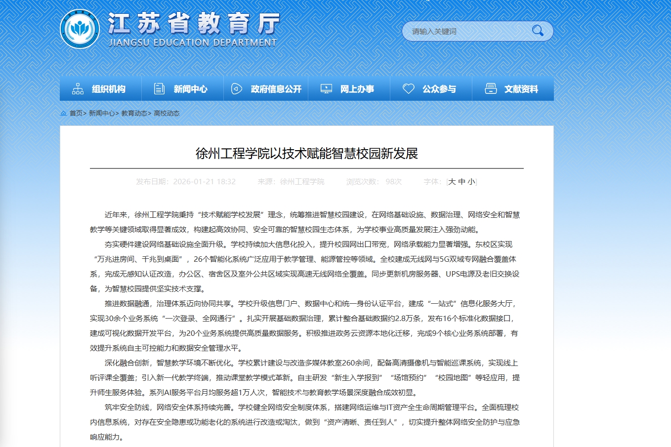The image size is (671, 447).
Task: Click the 公众参与 heart icon
Action: click(x=408, y=89)
